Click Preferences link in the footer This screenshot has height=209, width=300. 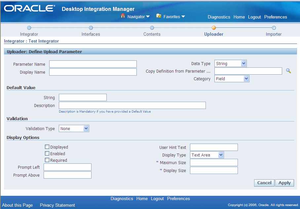[x=178, y=199]
